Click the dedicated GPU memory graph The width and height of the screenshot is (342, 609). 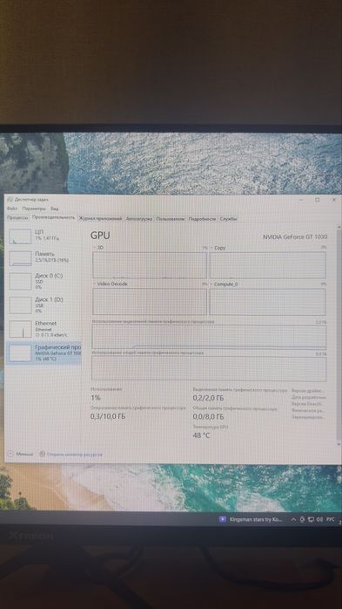209,337
